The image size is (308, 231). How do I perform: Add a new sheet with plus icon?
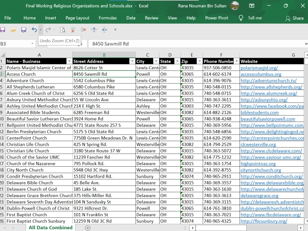click(87, 228)
